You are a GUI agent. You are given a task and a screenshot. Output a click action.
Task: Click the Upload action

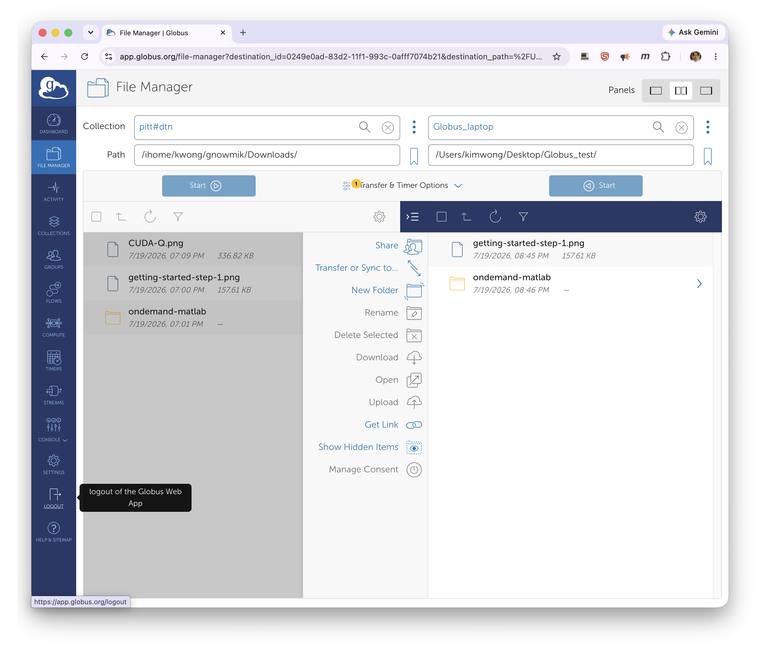395,402
